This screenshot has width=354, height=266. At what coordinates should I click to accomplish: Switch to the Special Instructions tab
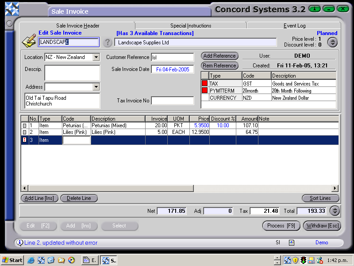(x=191, y=25)
